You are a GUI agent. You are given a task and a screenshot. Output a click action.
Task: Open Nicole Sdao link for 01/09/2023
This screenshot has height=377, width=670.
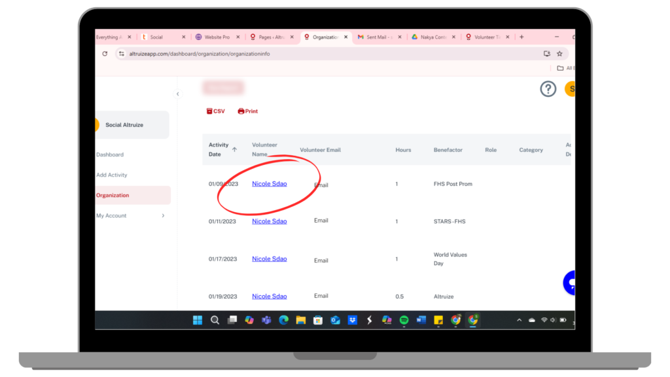point(269,184)
